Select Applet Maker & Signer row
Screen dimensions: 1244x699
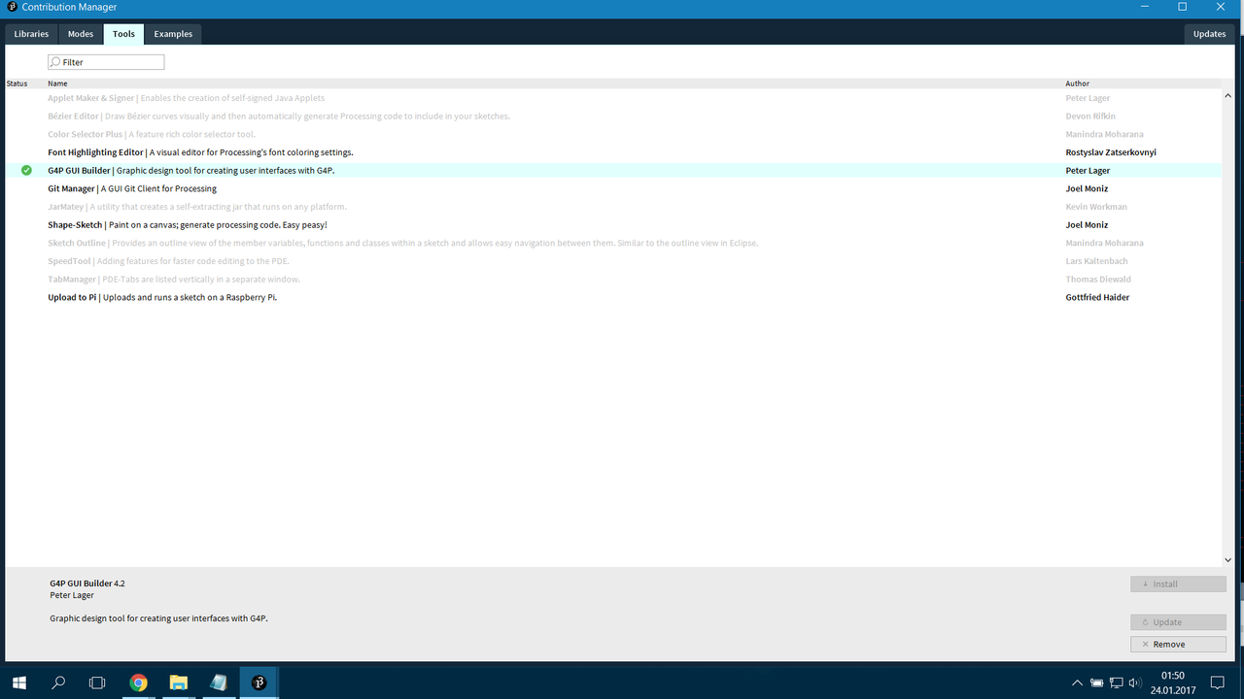(613, 98)
